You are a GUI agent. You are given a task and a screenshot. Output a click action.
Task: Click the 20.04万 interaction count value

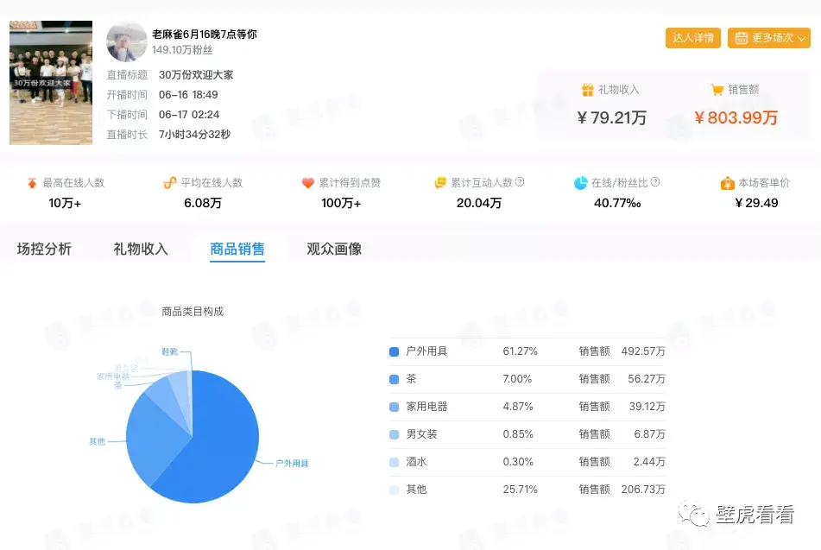(478, 203)
